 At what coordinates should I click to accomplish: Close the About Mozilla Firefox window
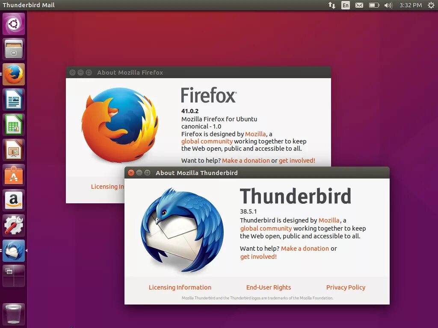pos(72,73)
